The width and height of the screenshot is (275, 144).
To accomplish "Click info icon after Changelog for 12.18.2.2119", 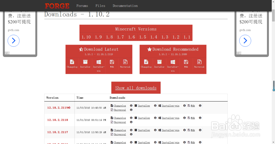I will [131, 105].
